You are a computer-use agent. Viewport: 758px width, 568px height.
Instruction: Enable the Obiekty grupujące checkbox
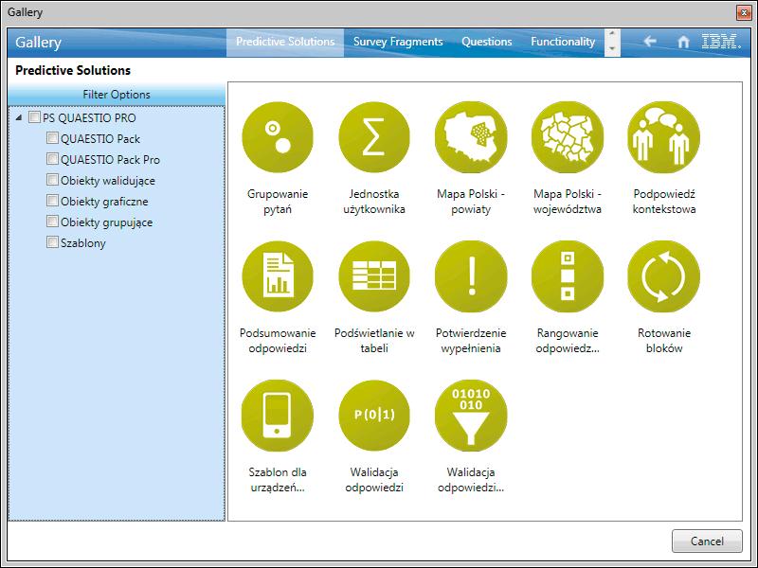[52, 222]
